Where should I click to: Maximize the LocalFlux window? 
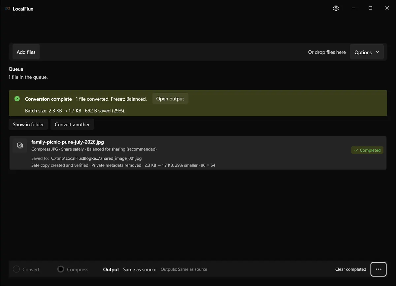pos(370,8)
